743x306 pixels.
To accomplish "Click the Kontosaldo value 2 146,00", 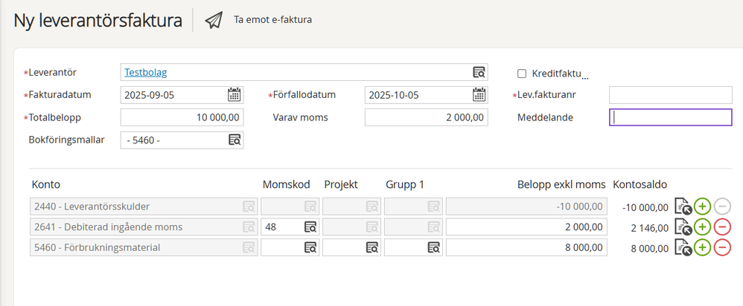I will 648,228.
